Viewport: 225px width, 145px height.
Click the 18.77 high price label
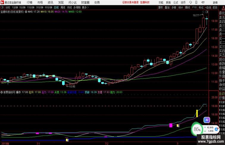pyautogui.click(x=196, y=15)
